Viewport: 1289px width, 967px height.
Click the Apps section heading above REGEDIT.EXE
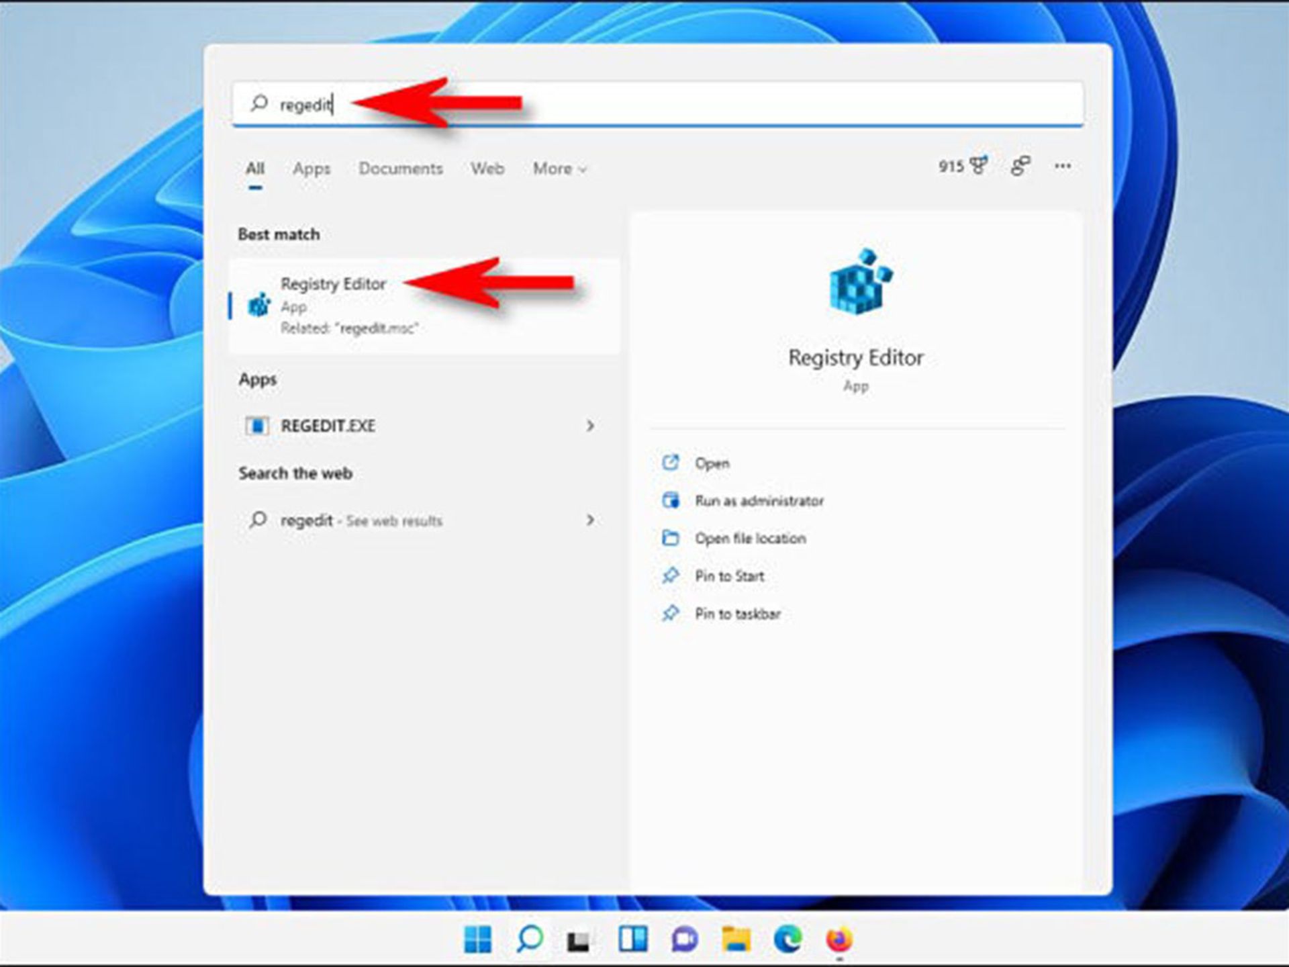(258, 379)
